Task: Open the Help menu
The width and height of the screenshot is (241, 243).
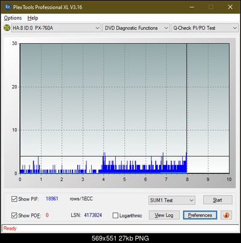Action: tap(33, 18)
